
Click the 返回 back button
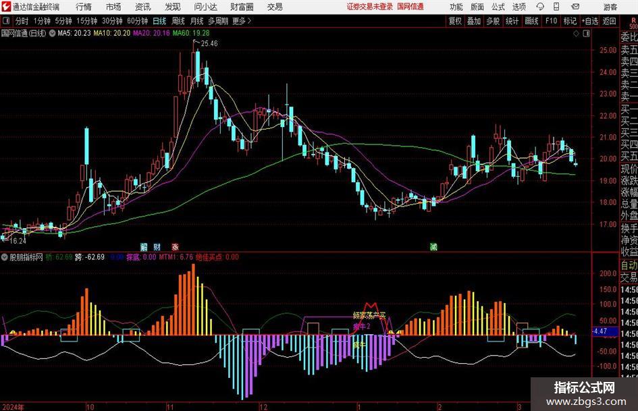click(609, 21)
